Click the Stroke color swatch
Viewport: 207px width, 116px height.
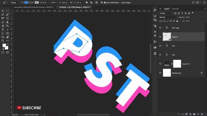37,3
